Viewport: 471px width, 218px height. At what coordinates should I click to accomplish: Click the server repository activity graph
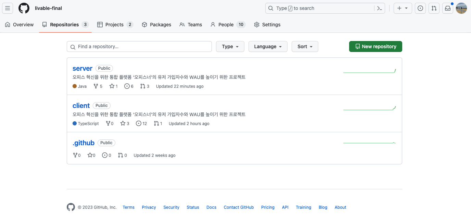[x=370, y=71]
